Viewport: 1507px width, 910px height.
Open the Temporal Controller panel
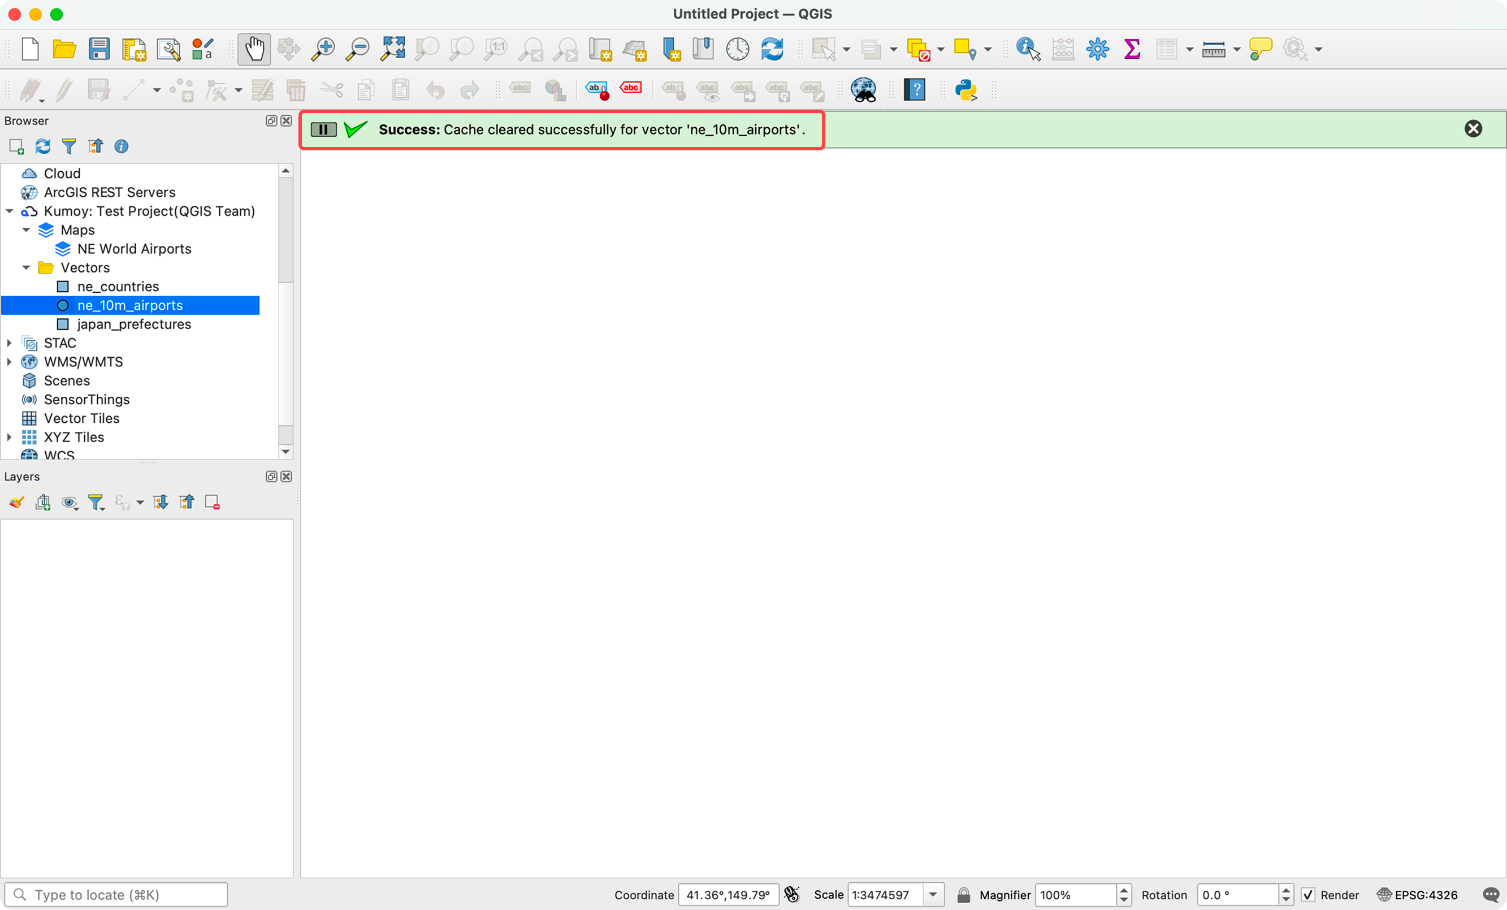(x=738, y=49)
